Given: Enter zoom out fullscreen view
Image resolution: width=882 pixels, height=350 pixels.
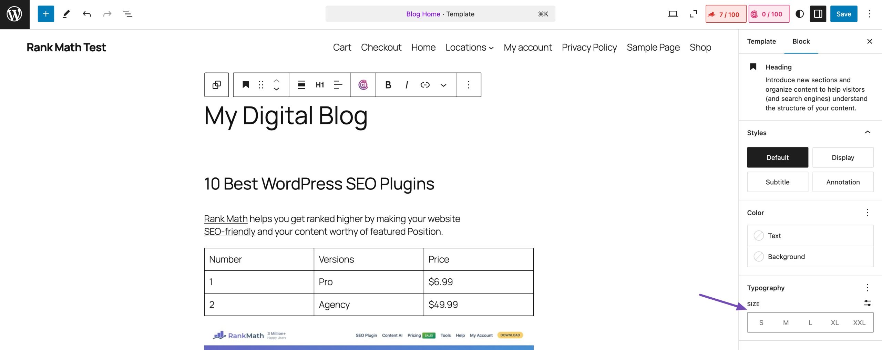Looking at the screenshot, I should tap(693, 14).
